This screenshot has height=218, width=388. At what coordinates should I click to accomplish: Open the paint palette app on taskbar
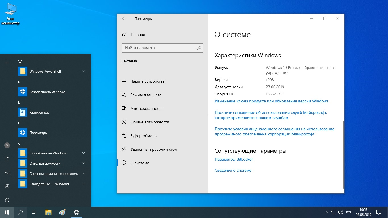[62, 212]
